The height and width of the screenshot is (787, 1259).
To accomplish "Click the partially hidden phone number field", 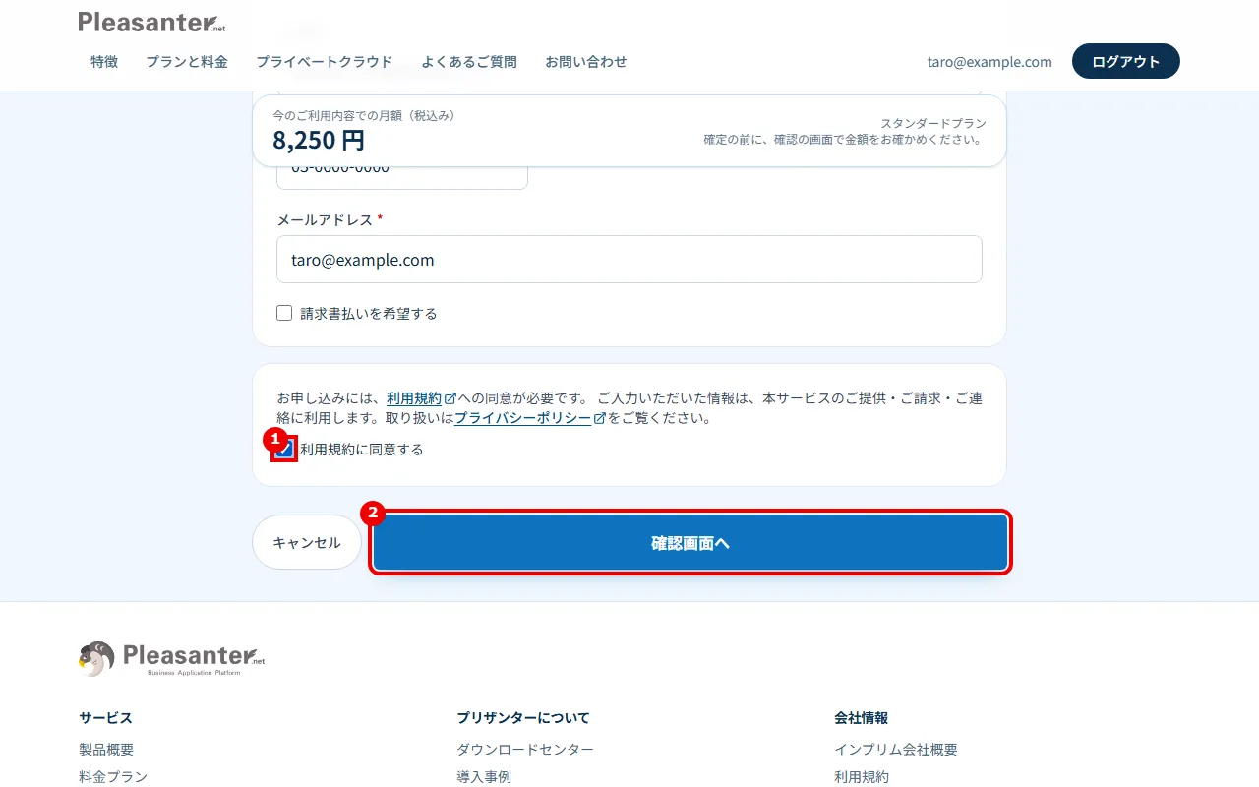I will pos(402,177).
